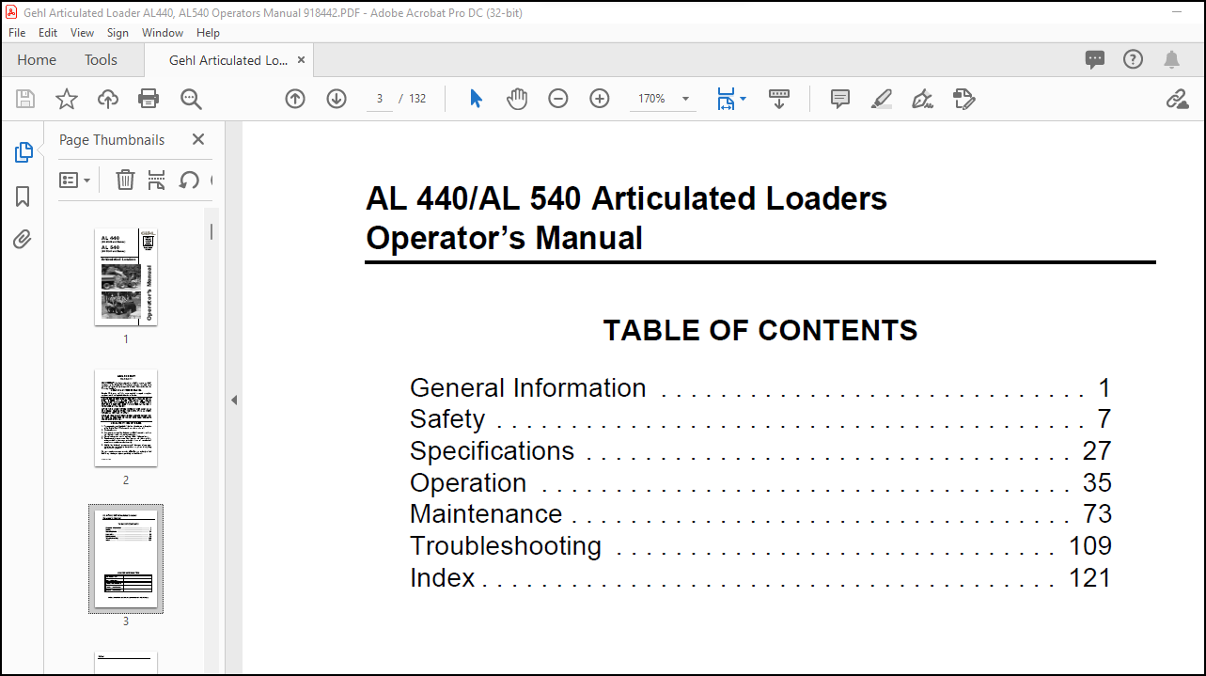The height and width of the screenshot is (676, 1206).
Task: View notifications bell icon
Action: click(1171, 60)
